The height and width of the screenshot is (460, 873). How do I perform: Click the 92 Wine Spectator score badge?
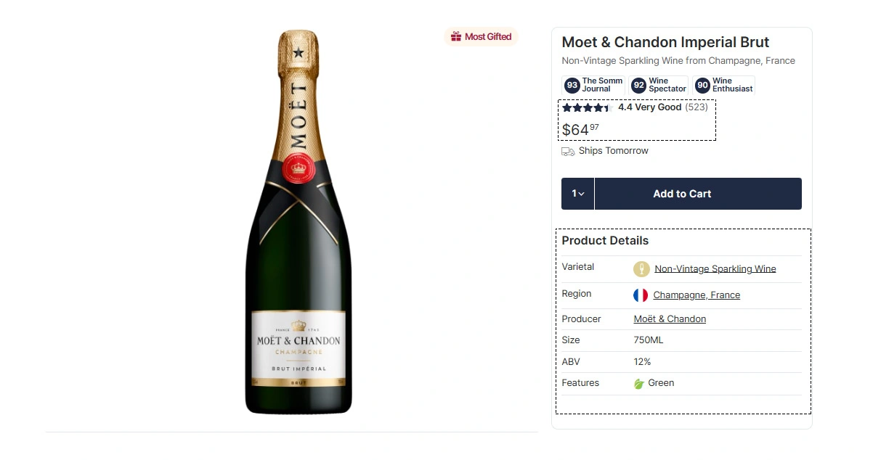point(659,86)
